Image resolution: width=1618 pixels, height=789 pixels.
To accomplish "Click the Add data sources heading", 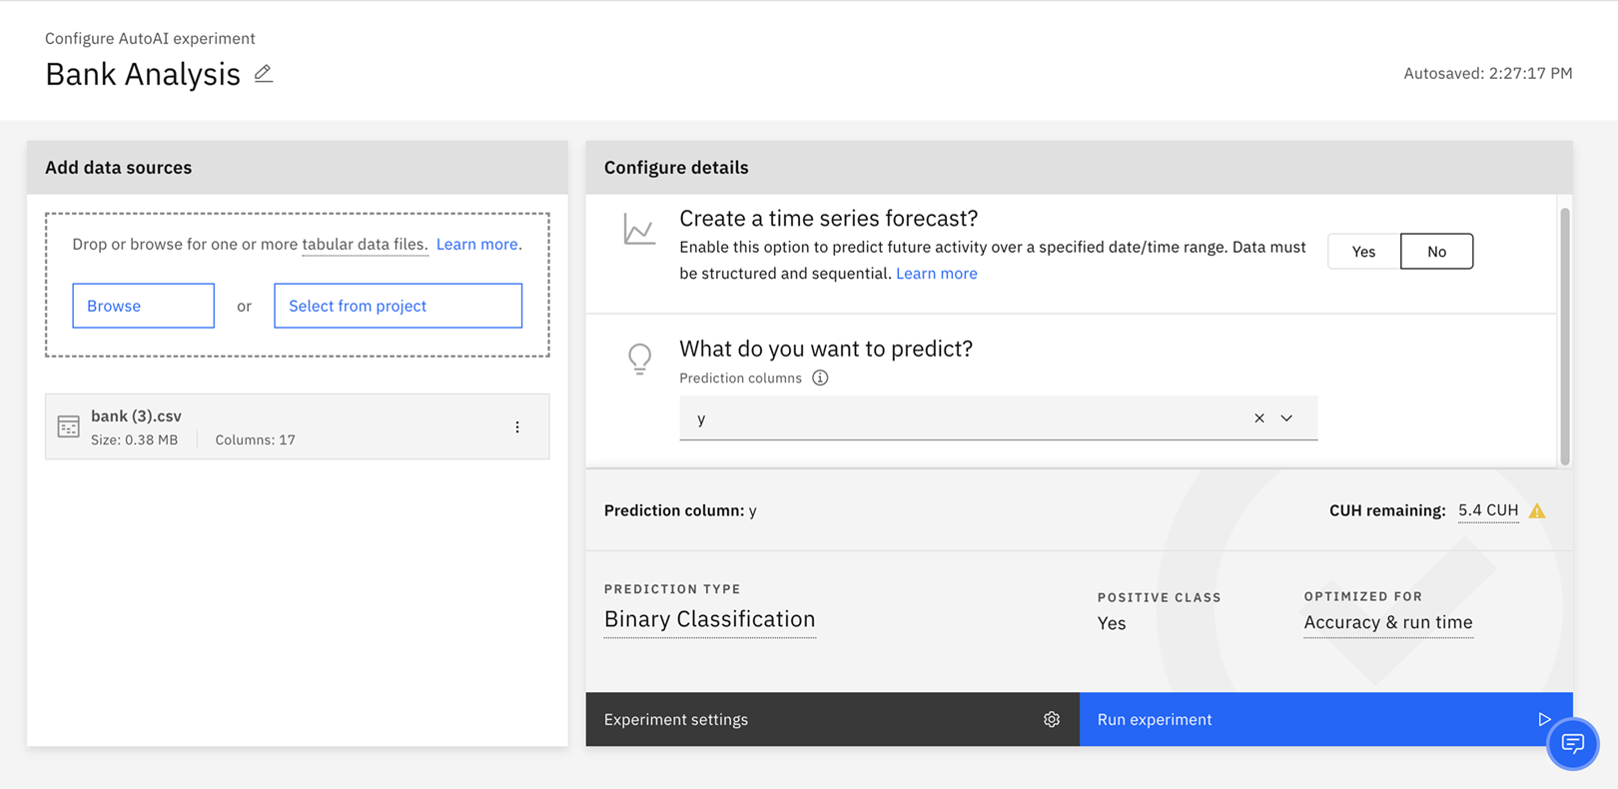I will pyautogui.click(x=118, y=168).
